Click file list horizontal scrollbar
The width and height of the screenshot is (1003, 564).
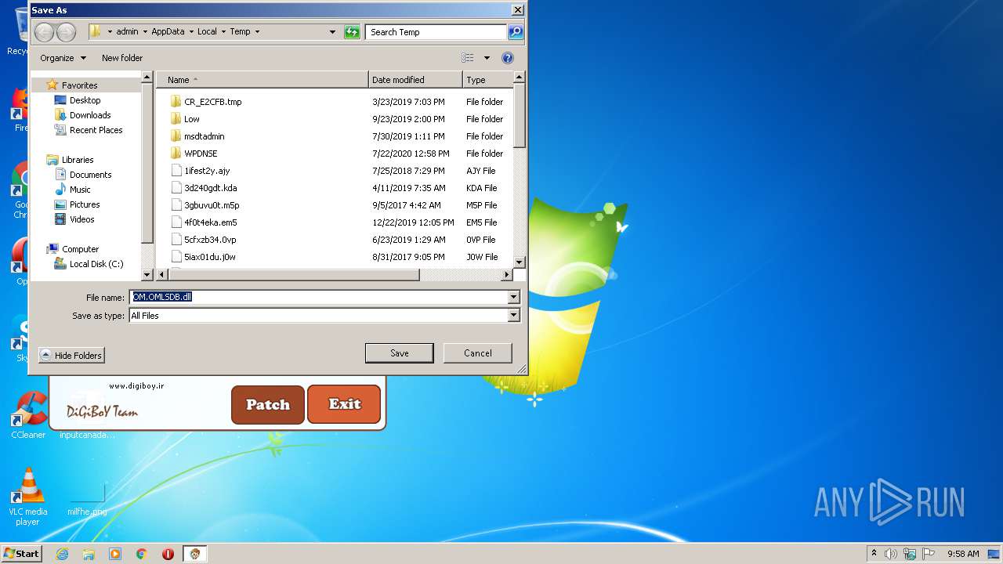[x=294, y=275]
